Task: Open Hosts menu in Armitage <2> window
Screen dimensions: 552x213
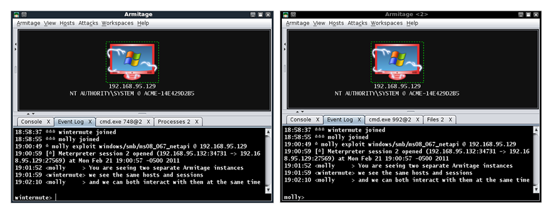Action: click(x=336, y=23)
